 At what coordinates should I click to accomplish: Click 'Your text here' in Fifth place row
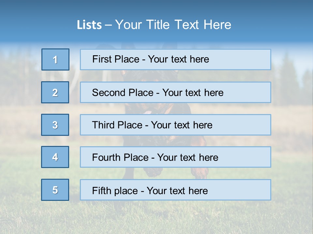[x=177, y=190]
